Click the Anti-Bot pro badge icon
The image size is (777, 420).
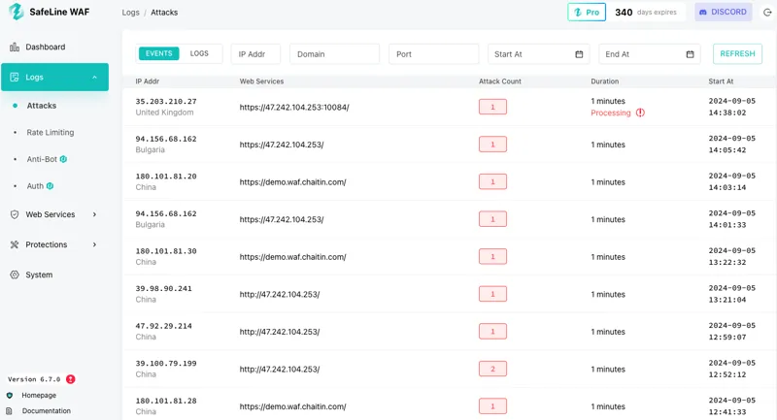pyautogui.click(x=63, y=159)
